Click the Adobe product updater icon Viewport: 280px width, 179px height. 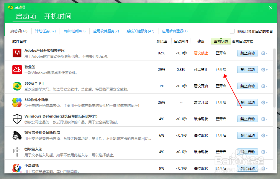tap(17, 53)
